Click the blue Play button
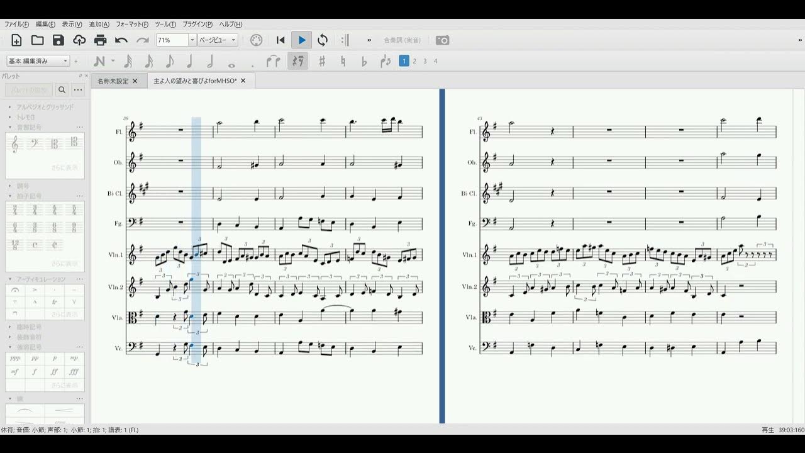Screen dimensions: 805x453 (302, 40)
